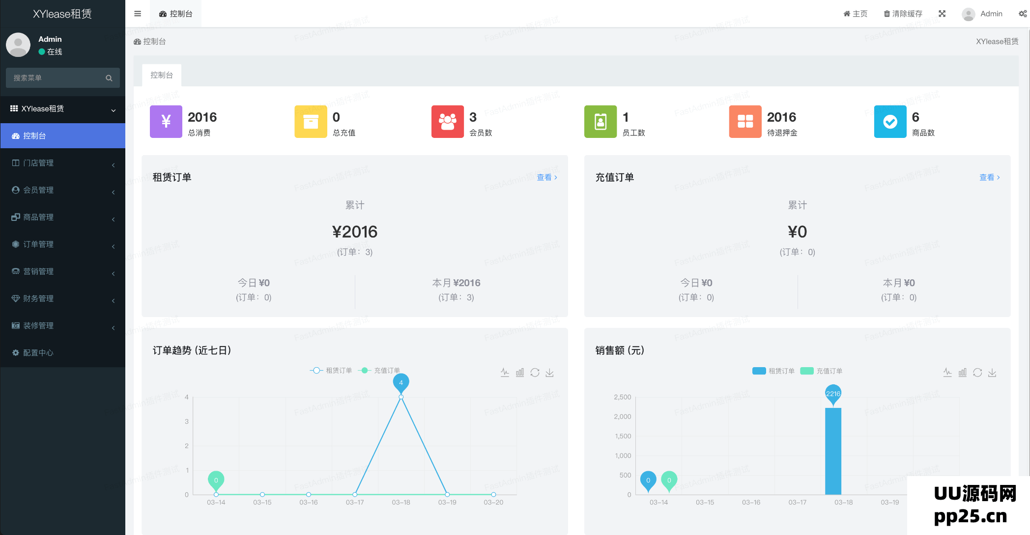
Task: Open 配置中心 in the sidebar
Action: pyautogui.click(x=38, y=353)
